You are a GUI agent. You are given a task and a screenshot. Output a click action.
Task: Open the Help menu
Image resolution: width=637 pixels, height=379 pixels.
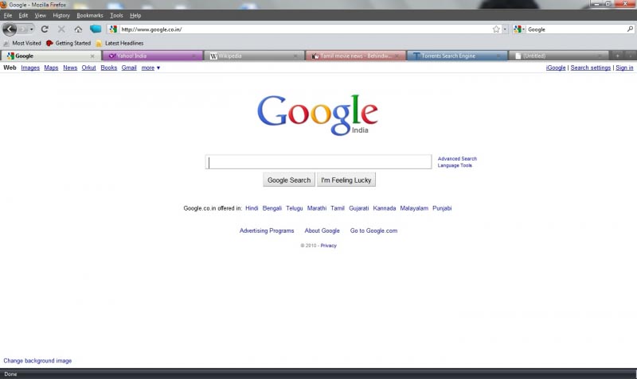pos(135,15)
